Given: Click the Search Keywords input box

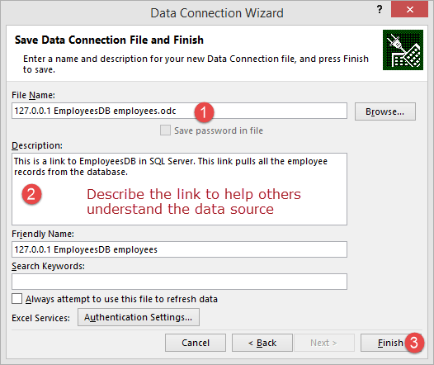Looking at the screenshot, I should tap(179, 282).
